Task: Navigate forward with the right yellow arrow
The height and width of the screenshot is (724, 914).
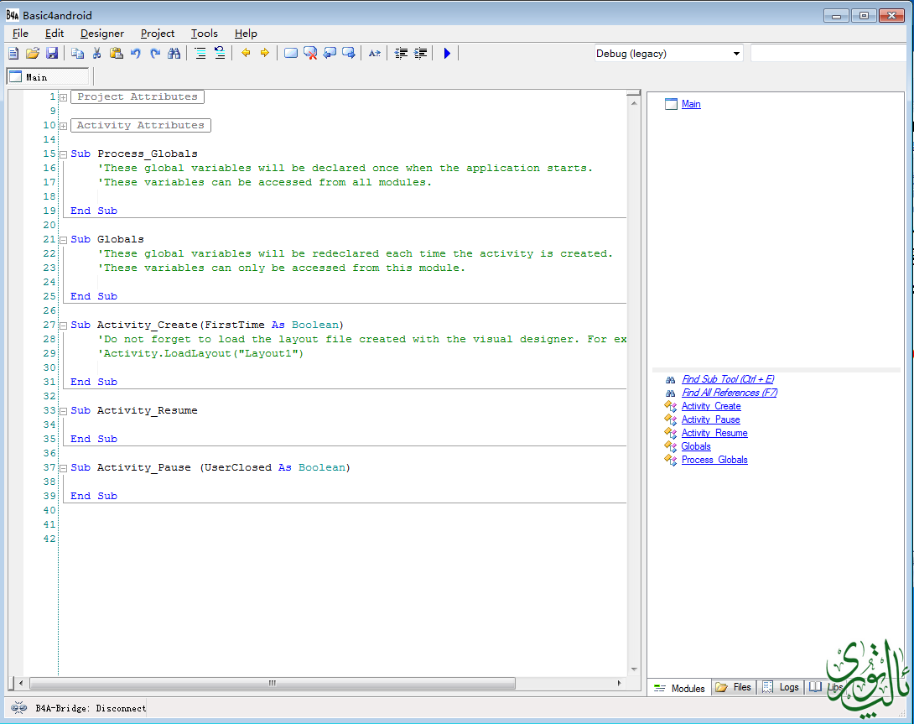Action: tap(265, 53)
